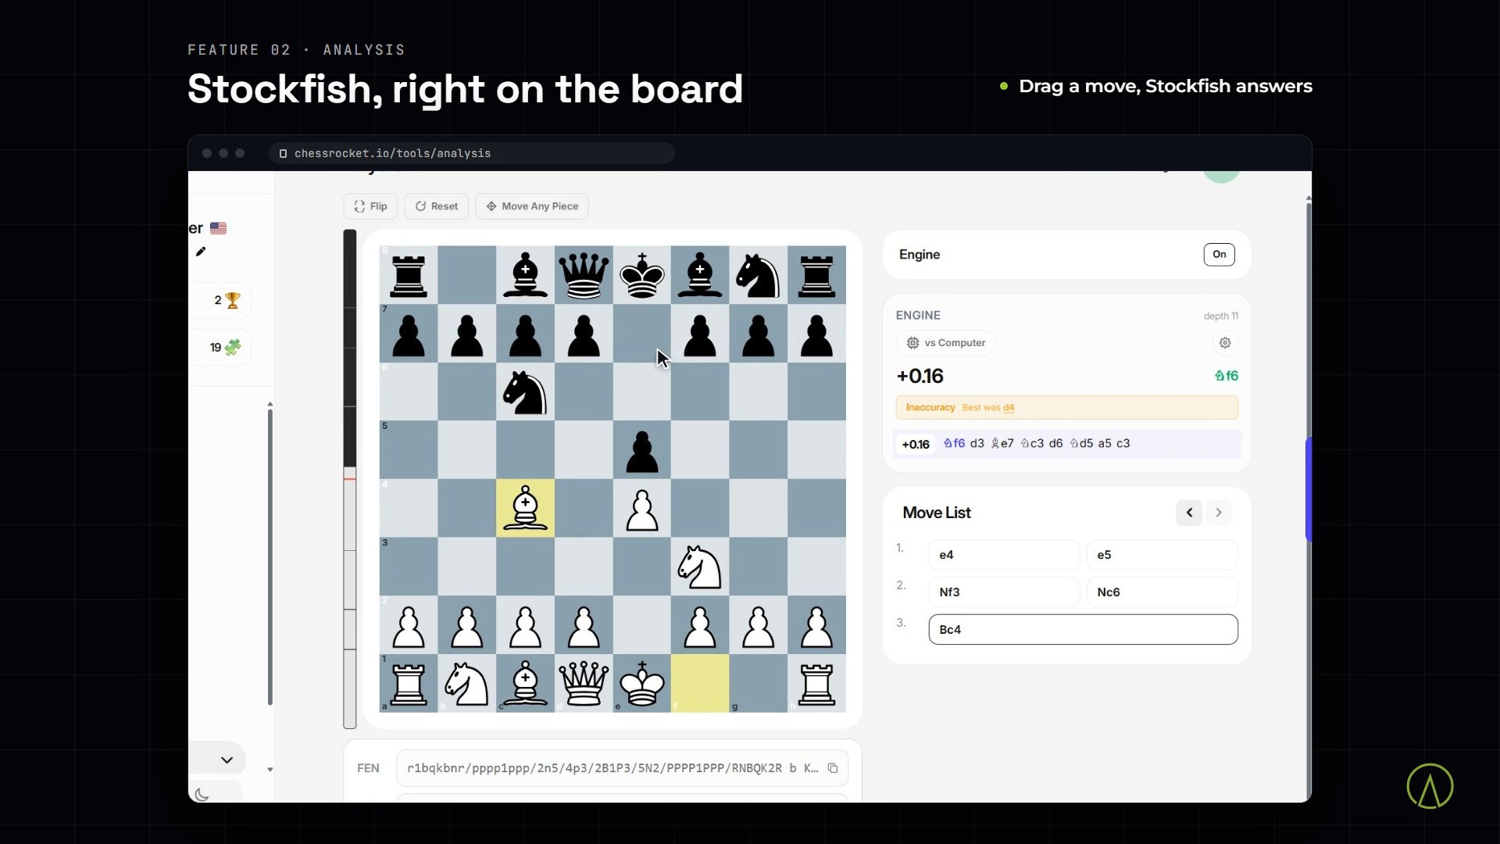Copy the FEN string
The image size is (1500, 844).
pyautogui.click(x=833, y=768)
